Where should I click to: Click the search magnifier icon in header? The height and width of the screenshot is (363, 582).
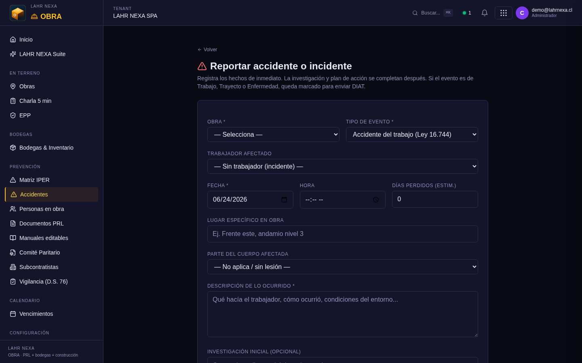(415, 13)
